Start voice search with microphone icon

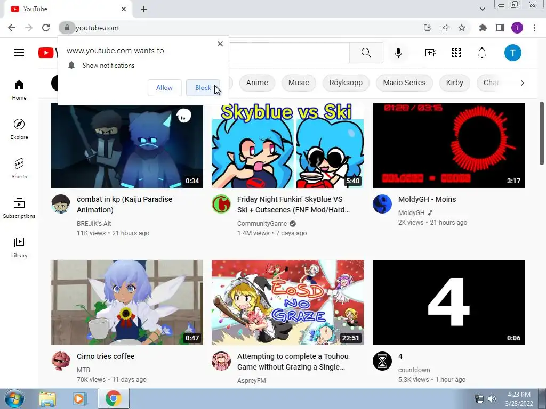398,53
